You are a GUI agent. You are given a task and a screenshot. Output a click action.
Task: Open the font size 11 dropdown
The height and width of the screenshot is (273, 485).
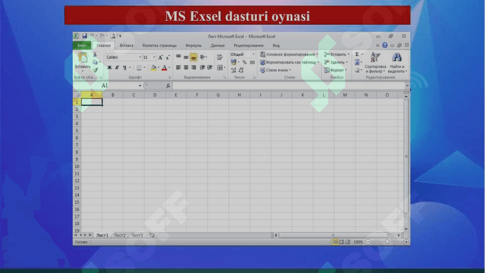[154, 57]
